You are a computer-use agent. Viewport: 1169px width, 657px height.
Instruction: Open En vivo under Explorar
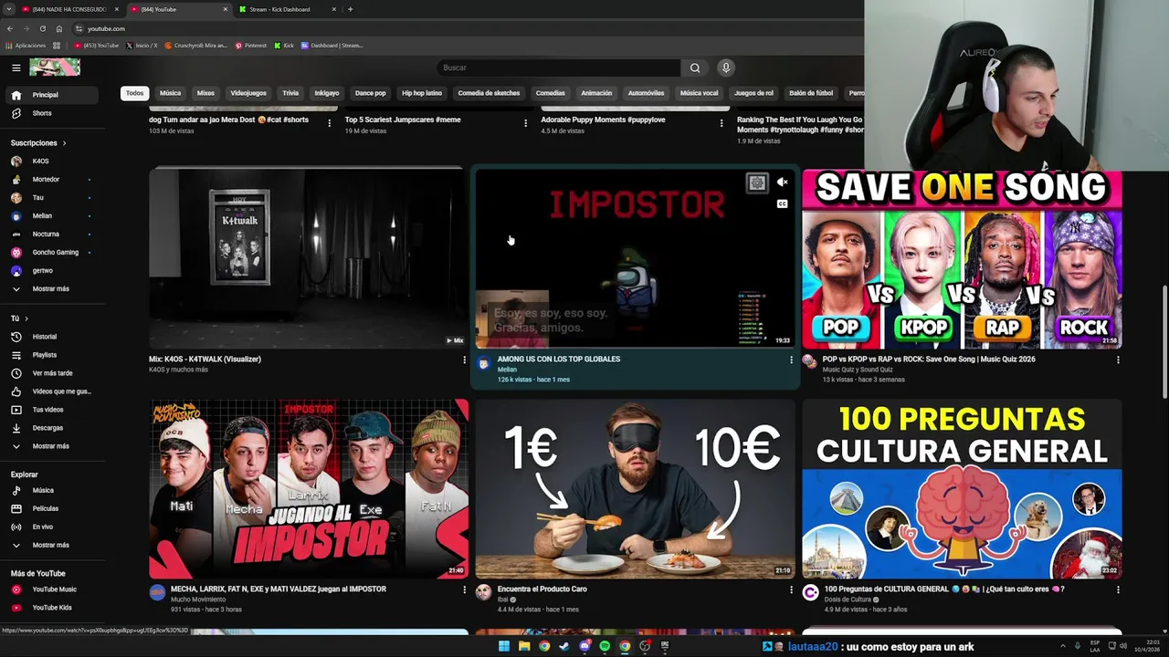[x=53, y=527]
